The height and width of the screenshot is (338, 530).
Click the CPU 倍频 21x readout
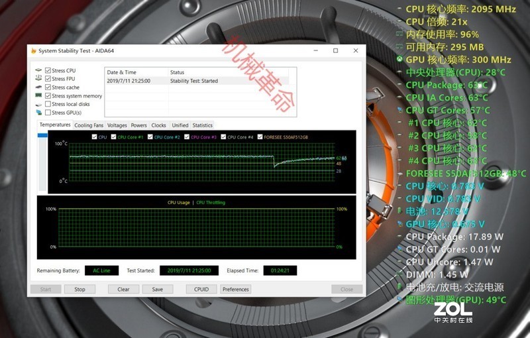437,22
